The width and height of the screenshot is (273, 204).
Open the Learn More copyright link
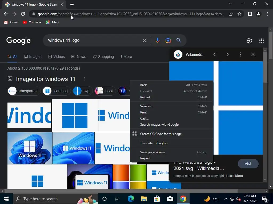[234, 176]
